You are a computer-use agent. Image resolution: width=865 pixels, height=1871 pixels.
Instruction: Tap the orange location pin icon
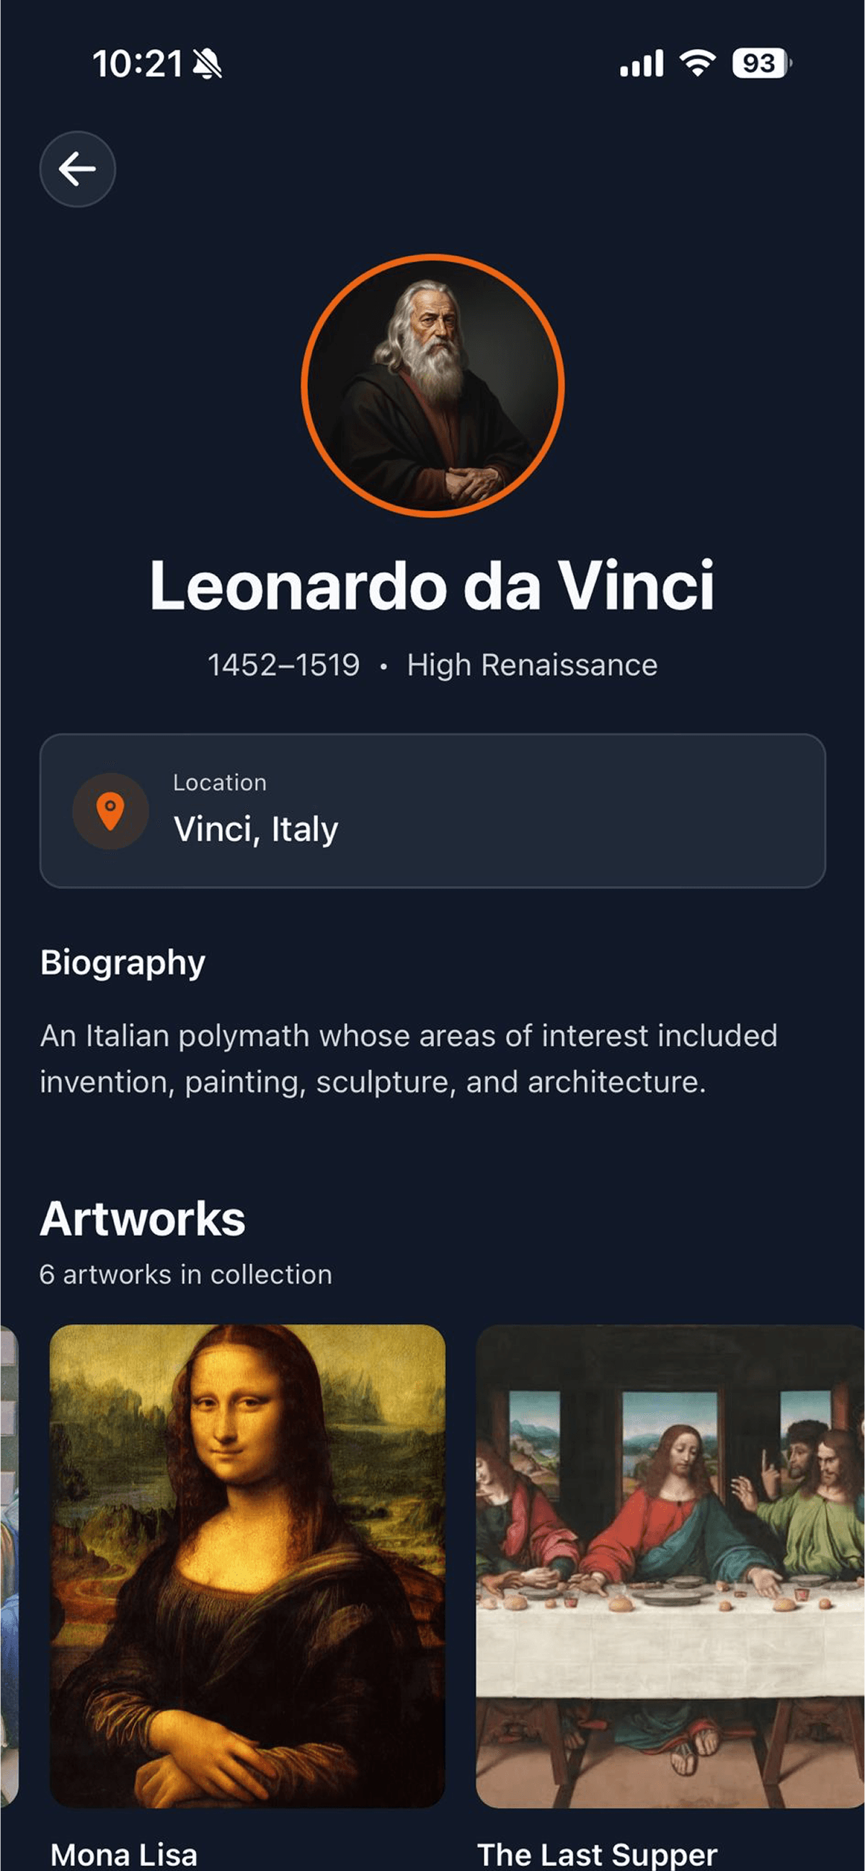pyautogui.click(x=110, y=810)
